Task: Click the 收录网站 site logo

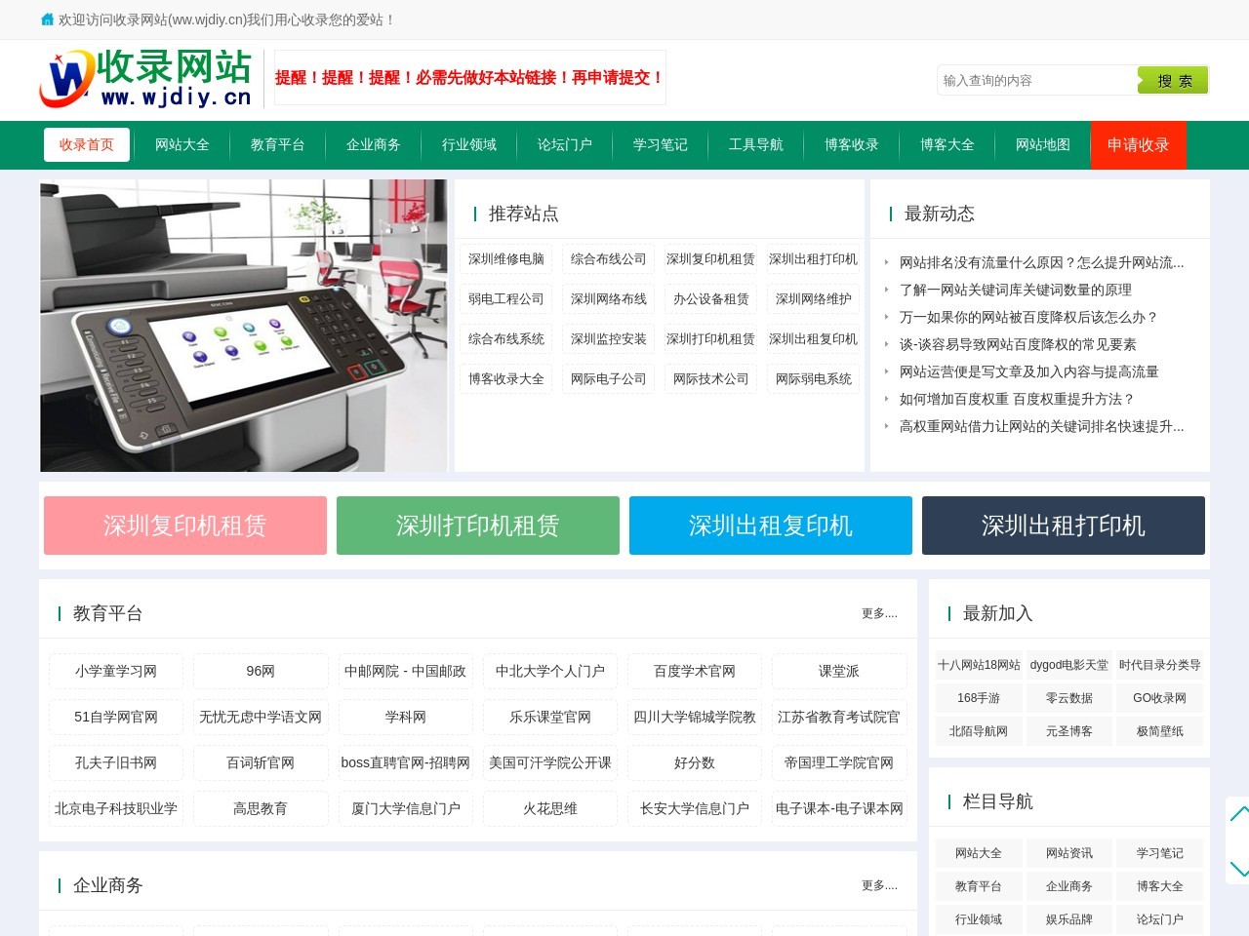Action: 146,79
